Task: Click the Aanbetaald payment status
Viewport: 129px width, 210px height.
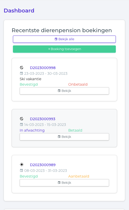Action: point(79,176)
